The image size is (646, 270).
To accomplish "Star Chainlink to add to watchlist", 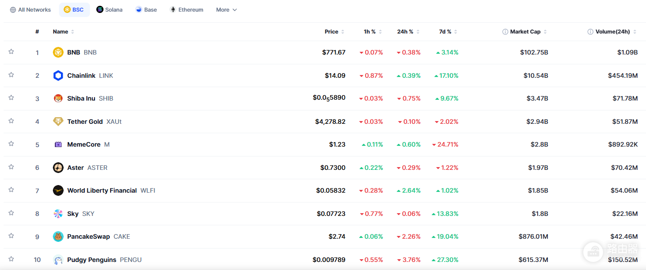I will point(11,75).
